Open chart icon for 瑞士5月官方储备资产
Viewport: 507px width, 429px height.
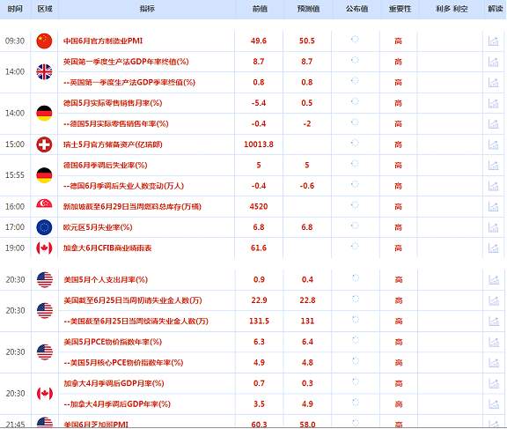pyautogui.click(x=493, y=144)
